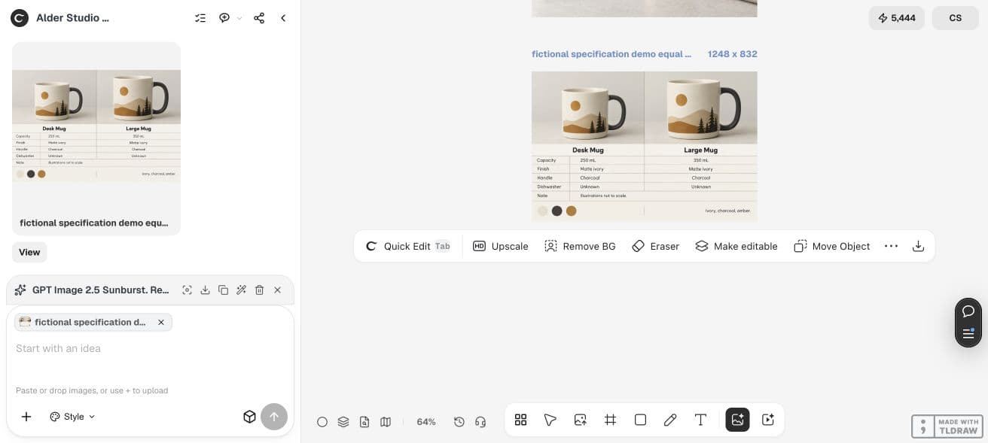Open the chat bubble dropdown in header
Screen dimensions: 988x443
pyautogui.click(x=230, y=18)
